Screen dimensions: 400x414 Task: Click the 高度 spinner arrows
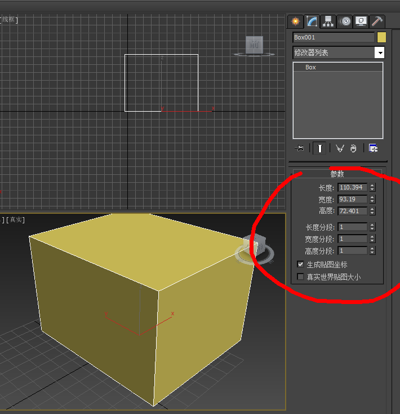coord(372,211)
